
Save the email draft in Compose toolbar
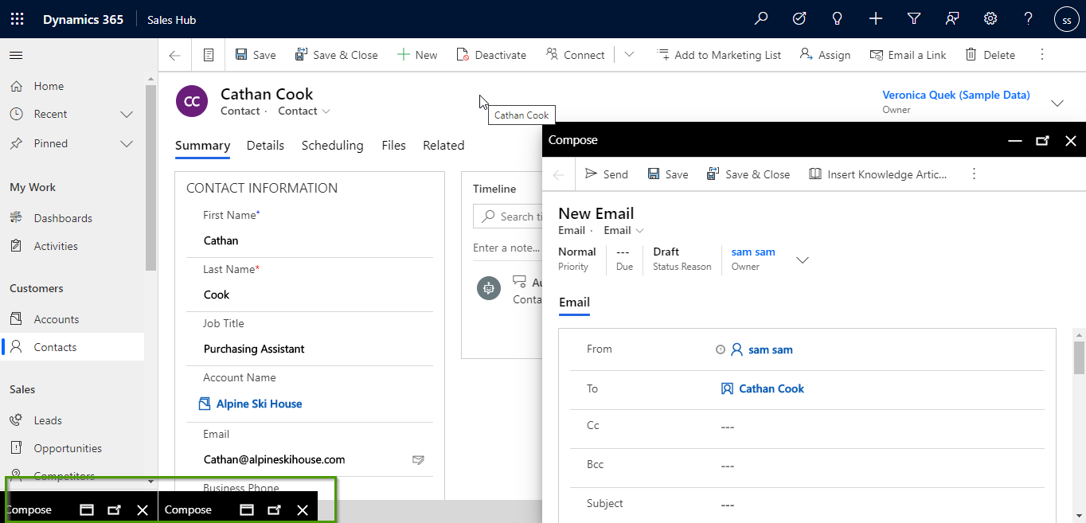click(667, 174)
